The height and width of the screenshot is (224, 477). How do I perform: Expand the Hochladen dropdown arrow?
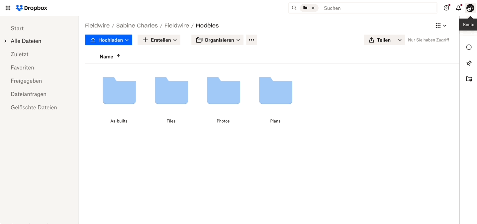pyautogui.click(x=127, y=40)
